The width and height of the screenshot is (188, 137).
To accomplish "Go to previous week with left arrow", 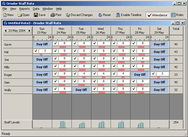I will click(5, 31).
